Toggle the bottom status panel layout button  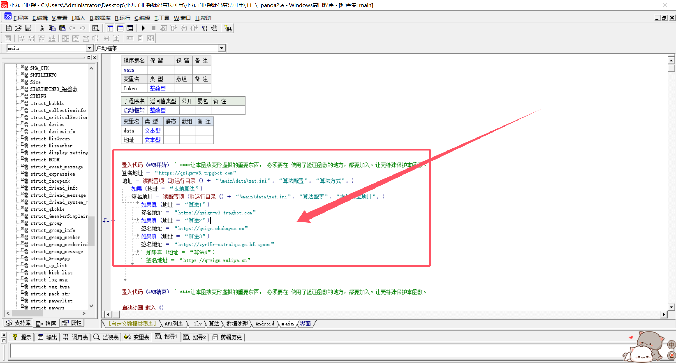pos(120,28)
